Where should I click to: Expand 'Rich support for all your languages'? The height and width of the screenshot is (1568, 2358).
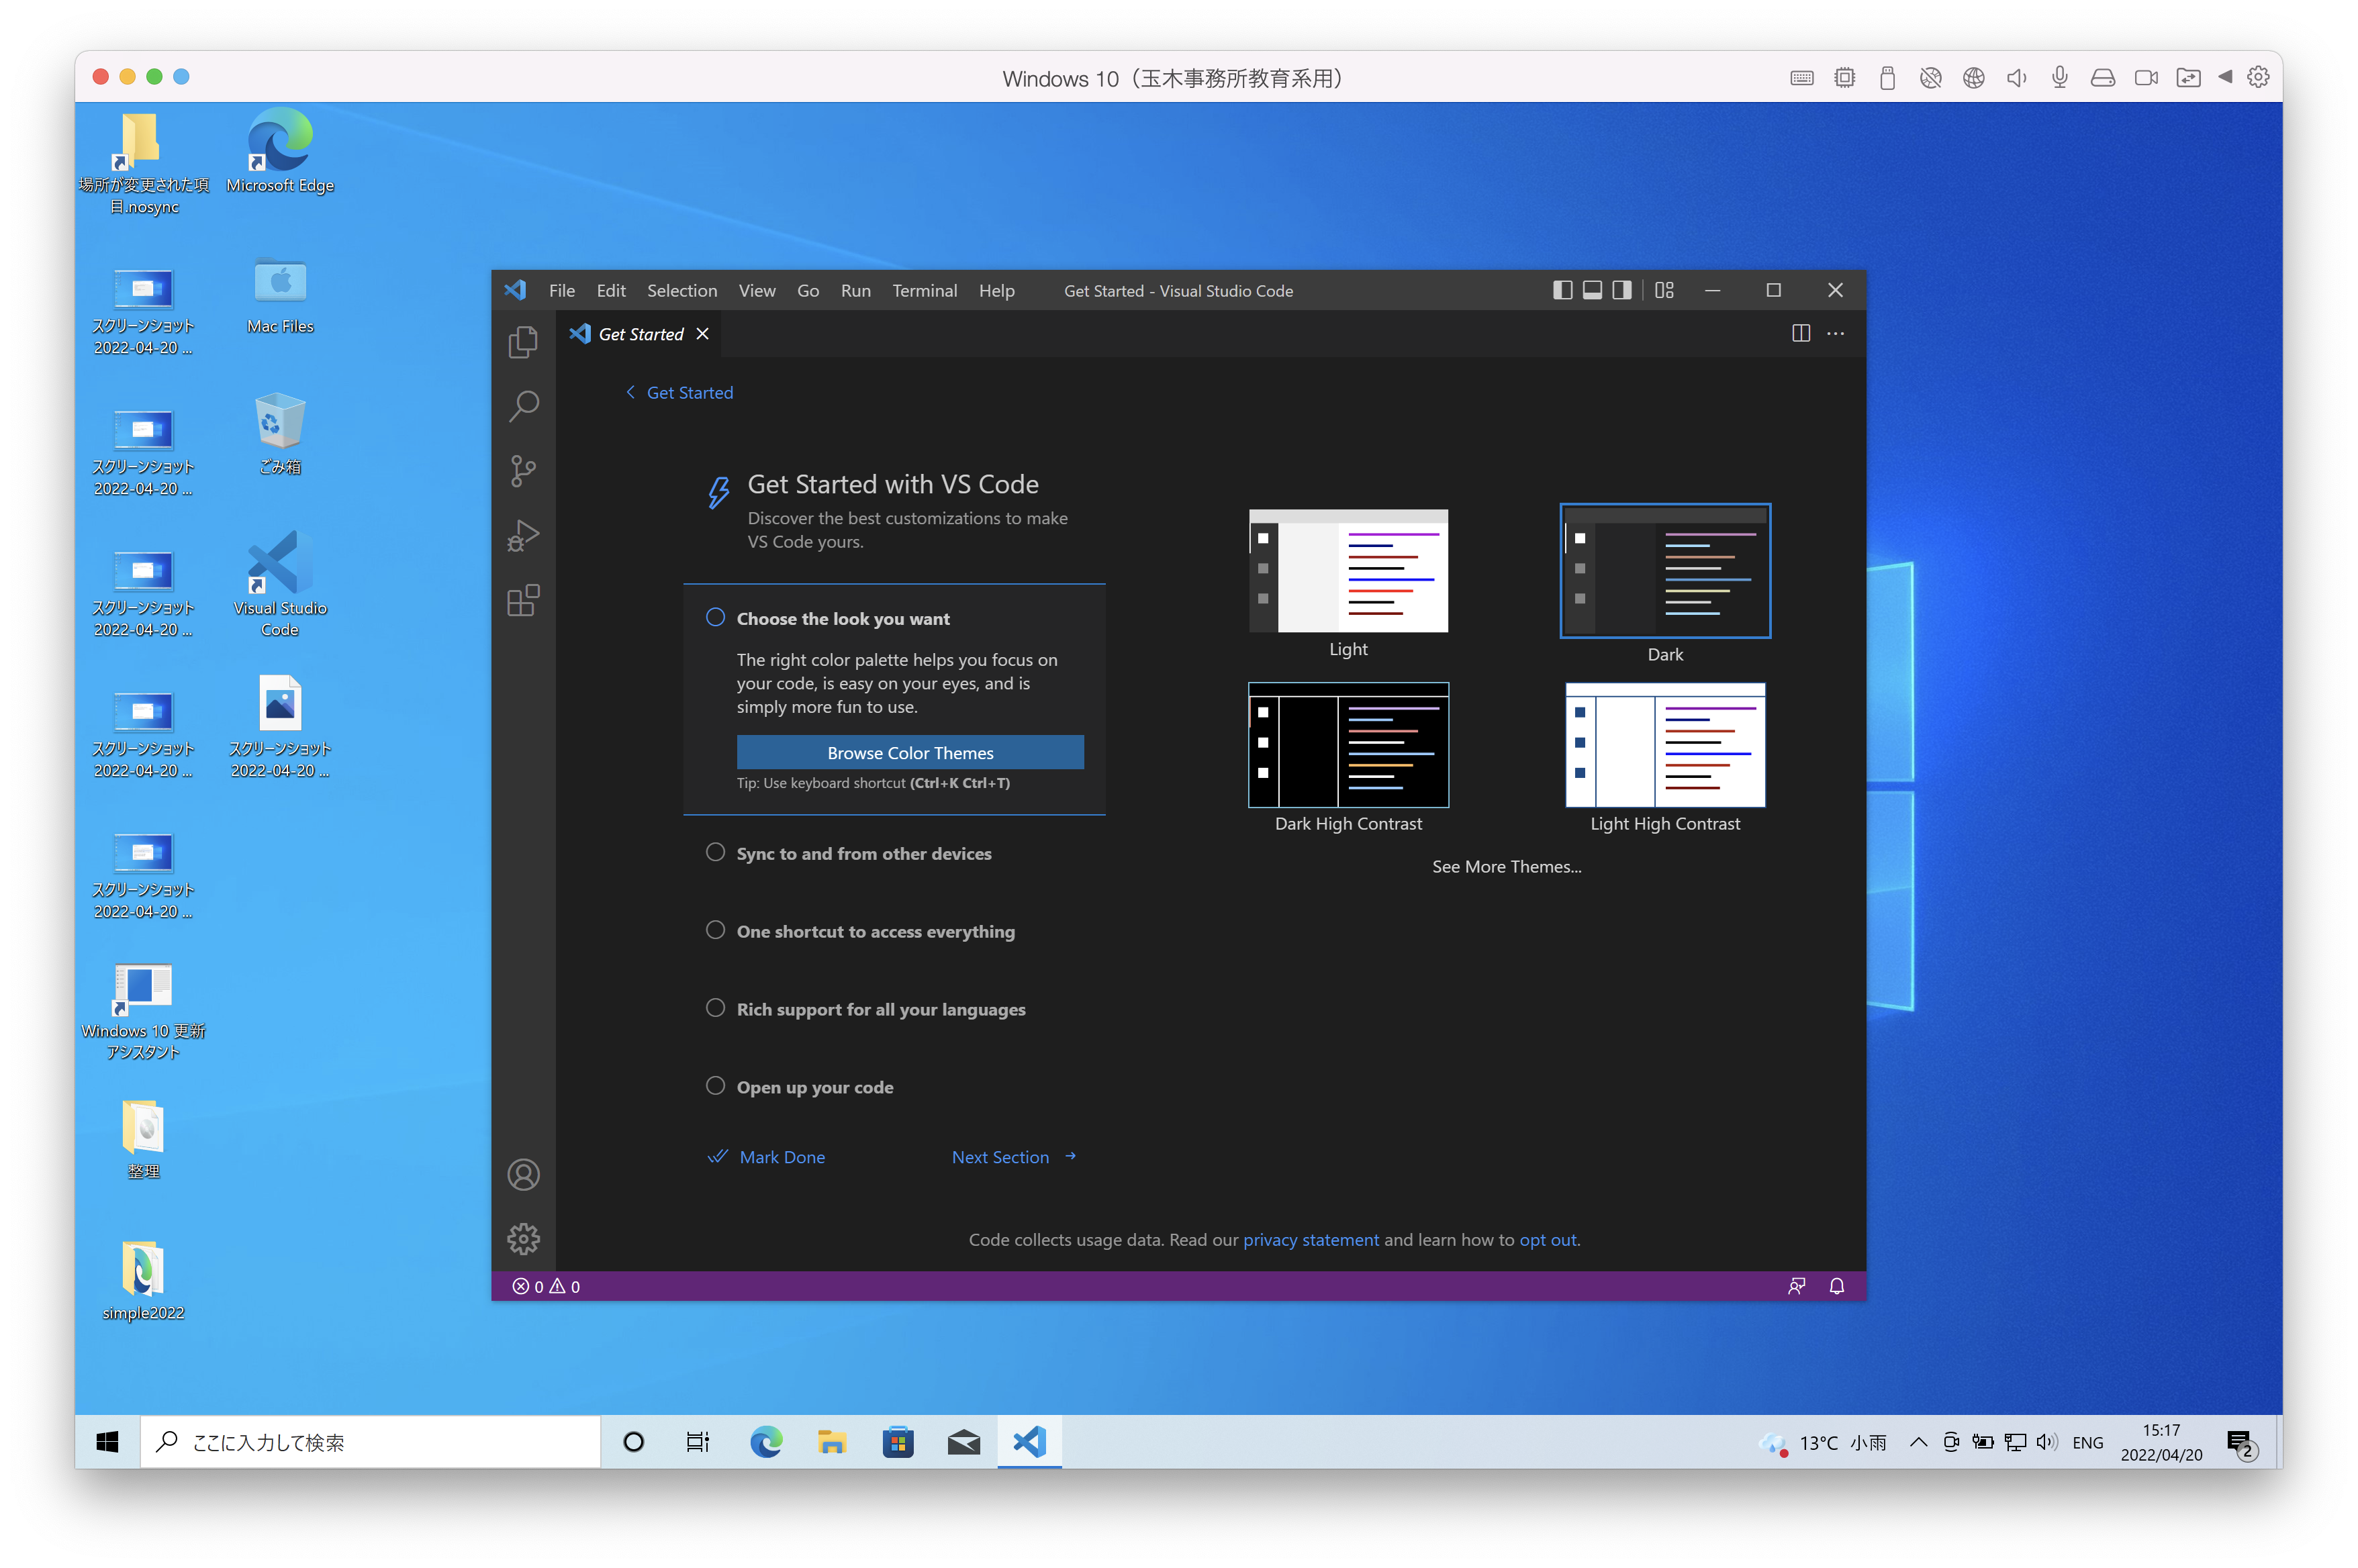(880, 1009)
